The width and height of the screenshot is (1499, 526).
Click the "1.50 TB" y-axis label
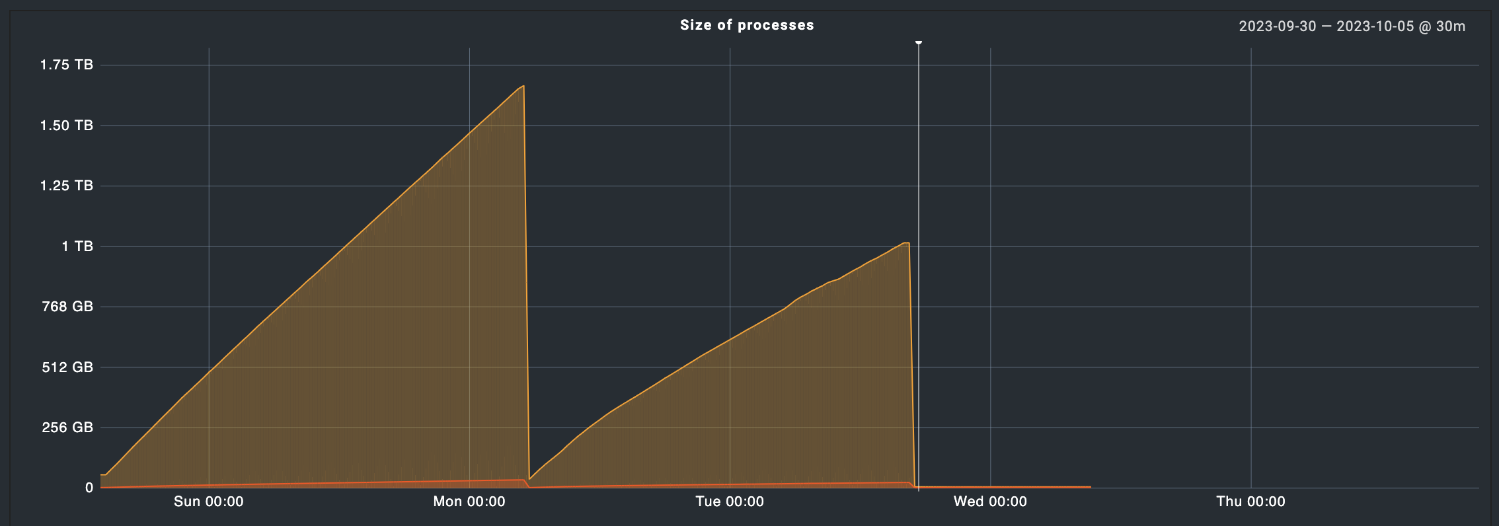click(x=67, y=126)
